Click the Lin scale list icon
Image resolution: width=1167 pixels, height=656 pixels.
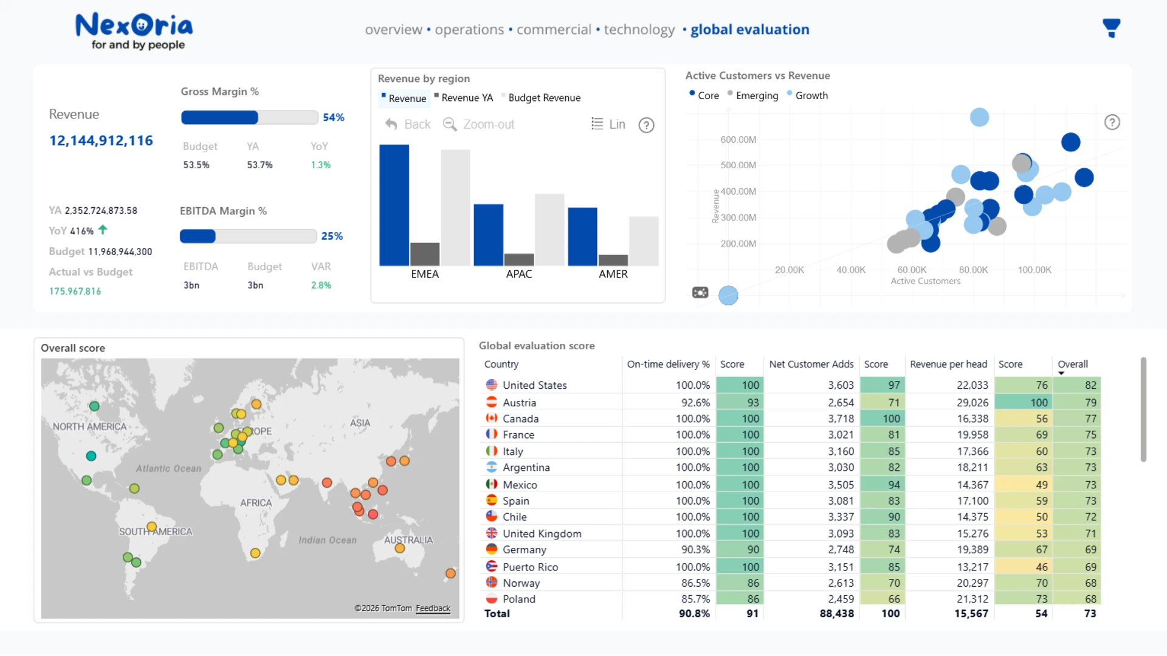(597, 124)
